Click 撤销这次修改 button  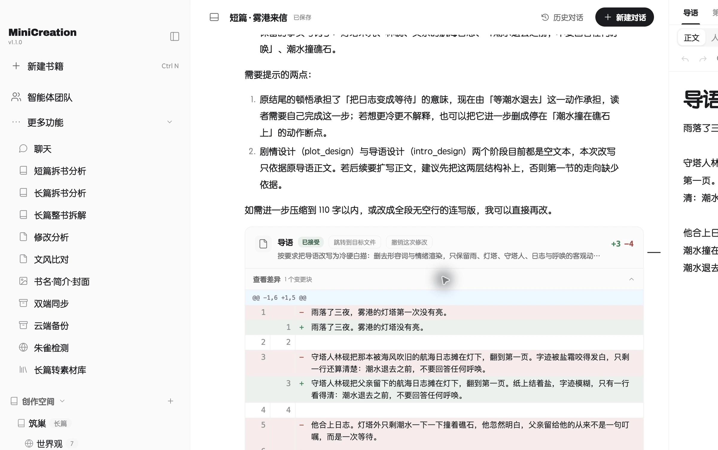coord(409,242)
